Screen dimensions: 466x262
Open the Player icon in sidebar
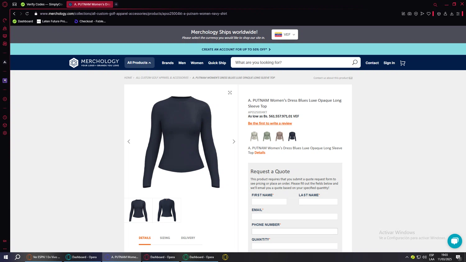5,99
